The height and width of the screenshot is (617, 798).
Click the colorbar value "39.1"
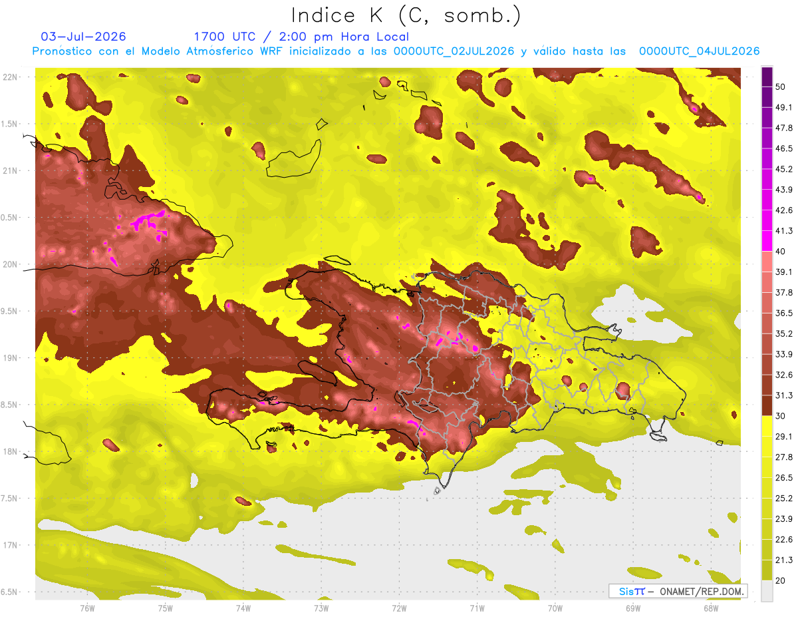(784, 272)
